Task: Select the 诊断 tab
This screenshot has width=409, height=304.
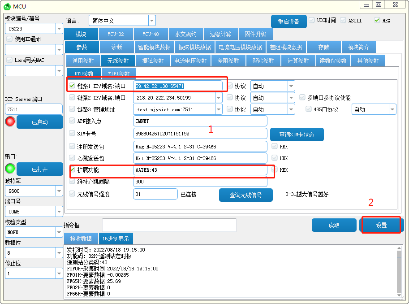Action: (116, 47)
